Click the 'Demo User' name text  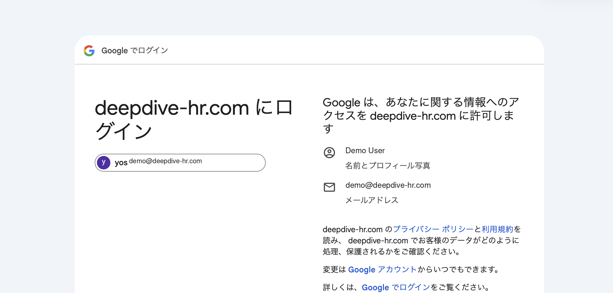(x=365, y=150)
